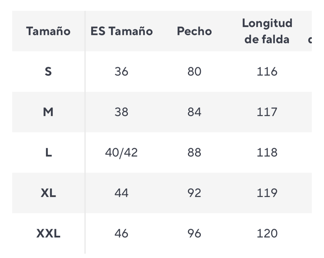
Task: Select the S size row label
Action: (48, 71)
